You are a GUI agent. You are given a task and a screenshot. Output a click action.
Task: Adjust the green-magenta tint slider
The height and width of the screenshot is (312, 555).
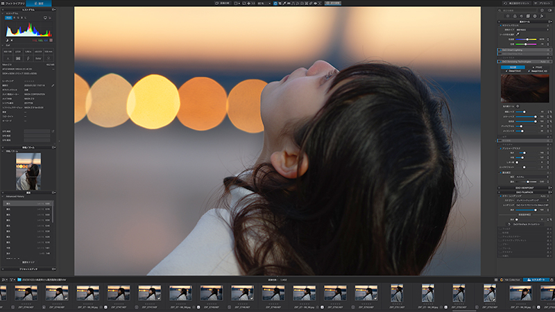(526, 44)
